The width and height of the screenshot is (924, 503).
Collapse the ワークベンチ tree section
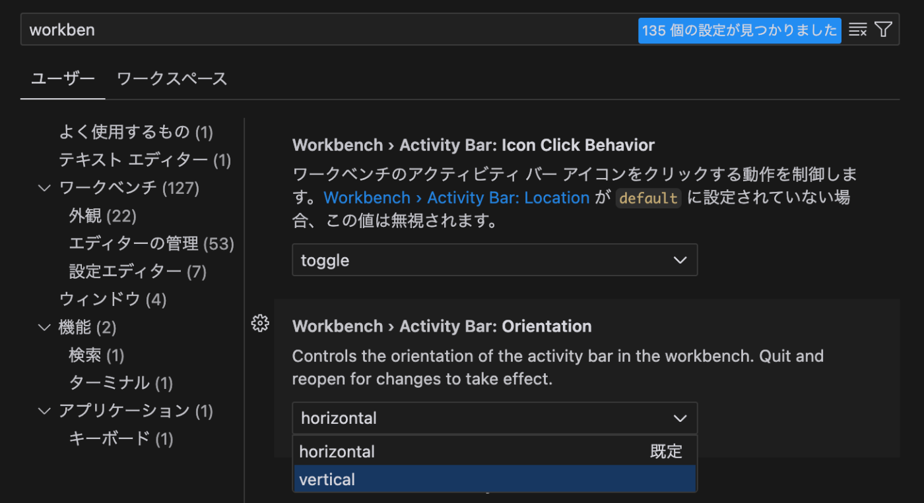point(44,188)
